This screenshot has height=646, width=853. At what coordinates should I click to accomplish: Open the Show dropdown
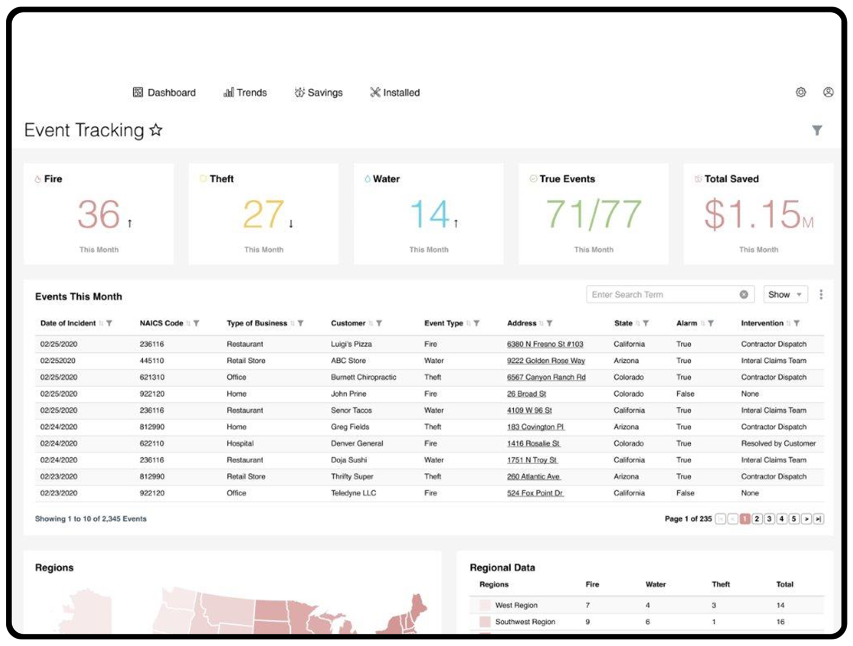pos(785,294)
